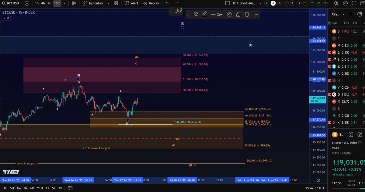365x192 pixels.
Task: Open drawing settings in floating toolbar
Action: 229,14
